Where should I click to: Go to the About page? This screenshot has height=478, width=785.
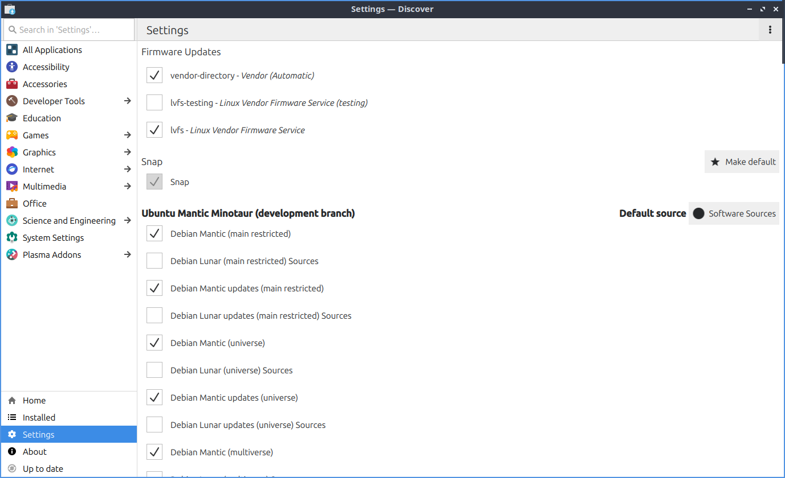tap(34, 452)
